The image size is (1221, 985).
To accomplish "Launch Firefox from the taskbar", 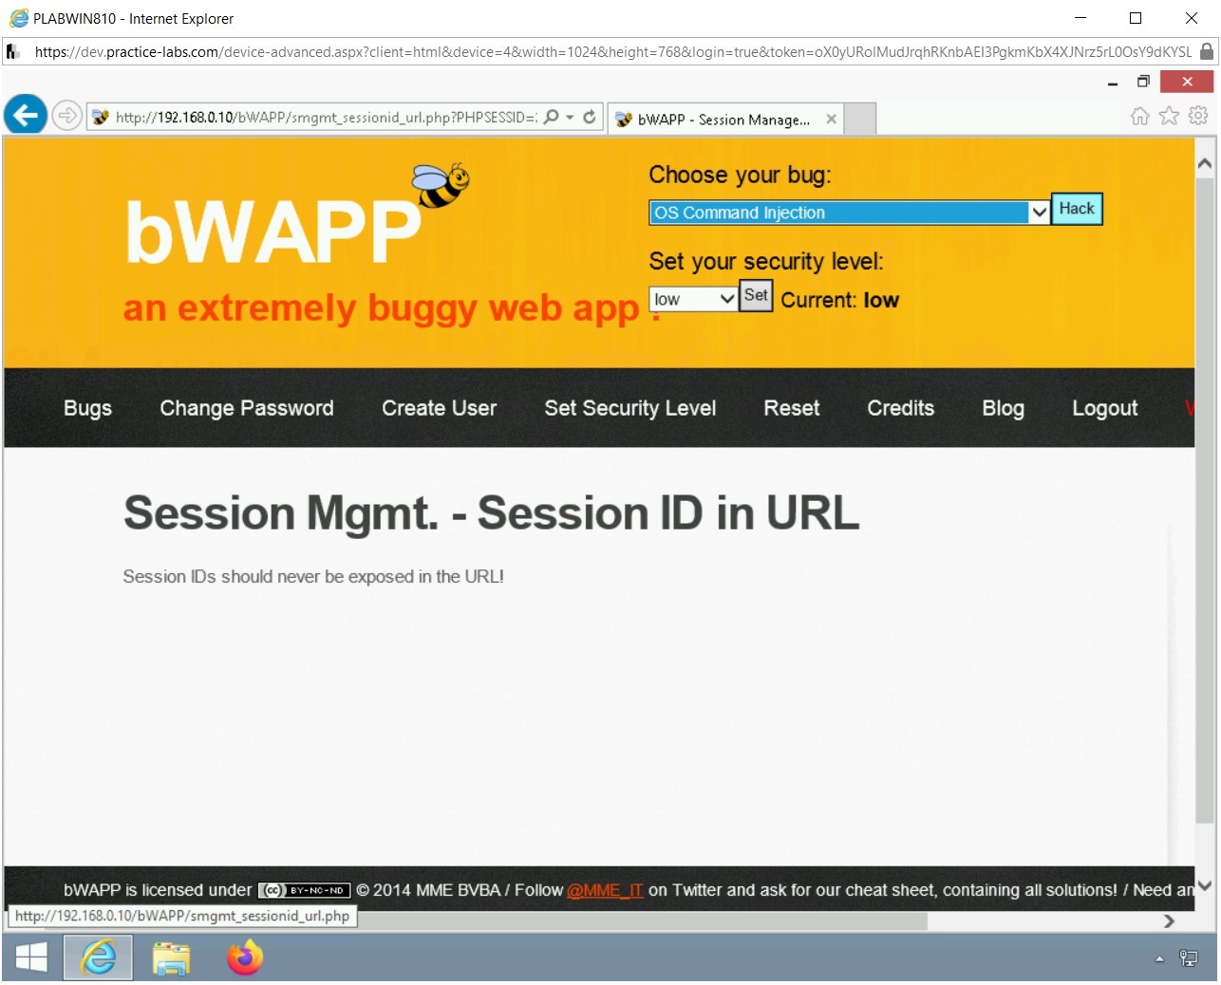I will (x=244, y=957).
